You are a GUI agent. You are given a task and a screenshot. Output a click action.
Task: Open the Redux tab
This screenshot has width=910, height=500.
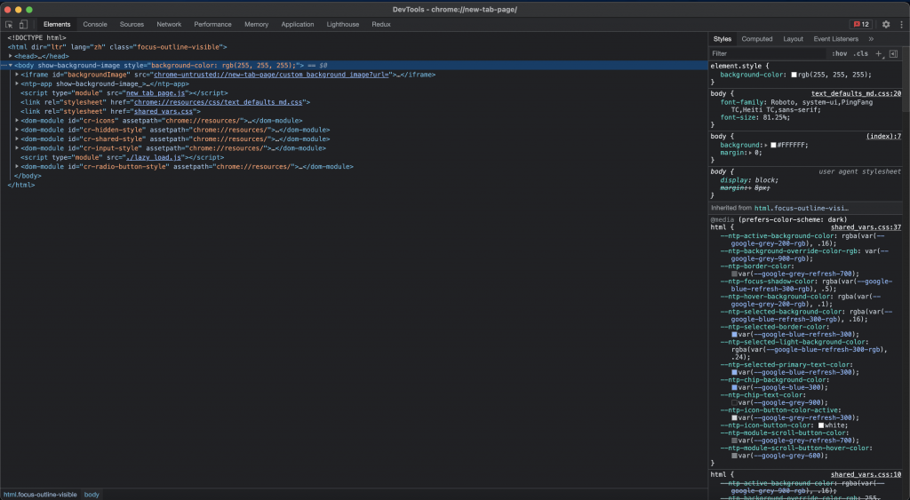pos(381,24)
